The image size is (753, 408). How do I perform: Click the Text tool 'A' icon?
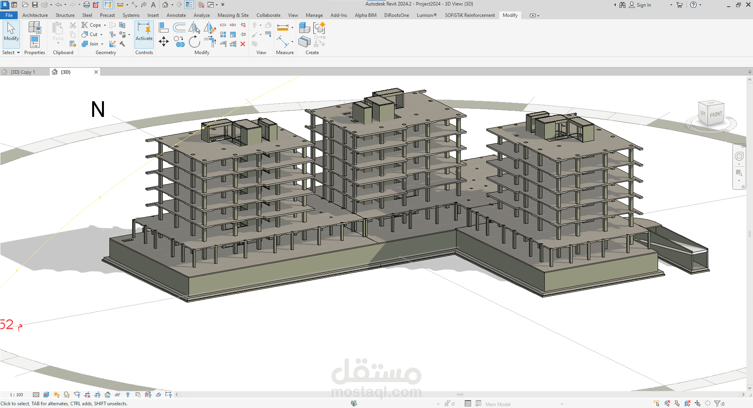tap(153, 5)
